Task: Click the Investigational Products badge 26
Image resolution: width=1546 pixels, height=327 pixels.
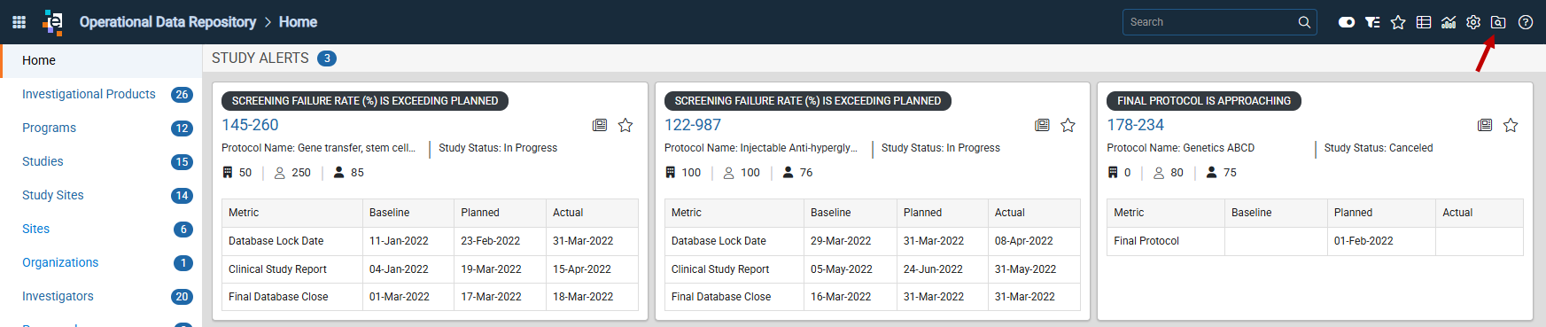Action: click(x=182, y=95)
